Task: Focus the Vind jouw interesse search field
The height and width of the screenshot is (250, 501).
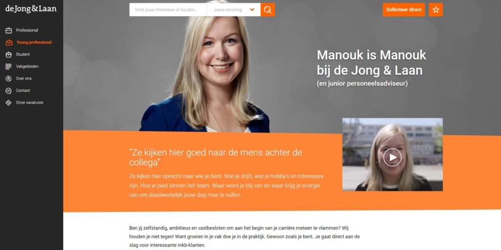Action: [168, 10]
